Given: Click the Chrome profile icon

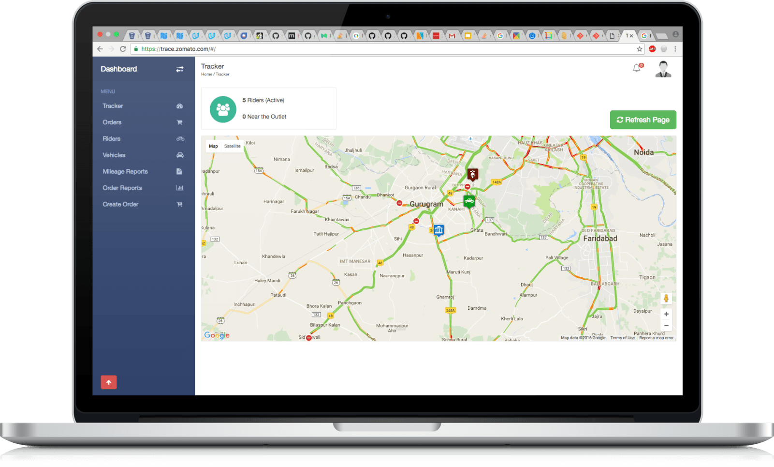Looking at the screenshot, I should tap(675, 35).
